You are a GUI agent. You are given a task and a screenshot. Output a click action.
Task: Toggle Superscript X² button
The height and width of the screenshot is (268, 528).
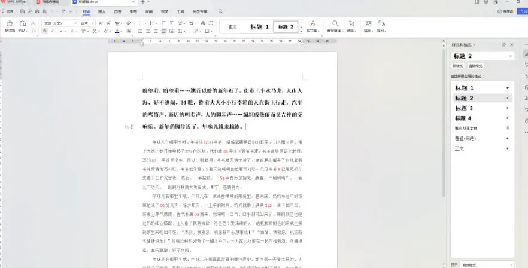tap(83, 31)
